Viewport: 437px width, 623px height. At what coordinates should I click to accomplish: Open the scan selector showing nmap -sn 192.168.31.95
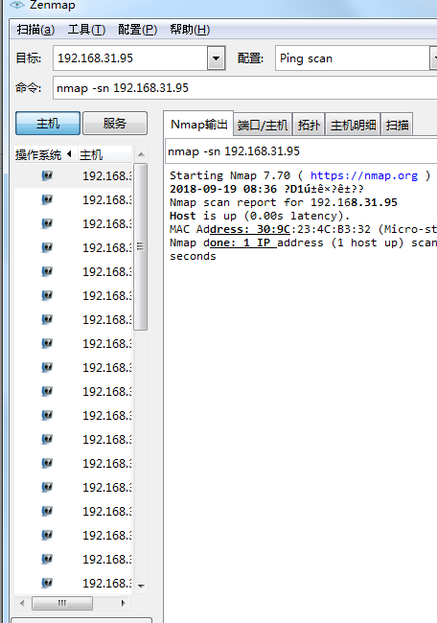[x=301, y=151]
